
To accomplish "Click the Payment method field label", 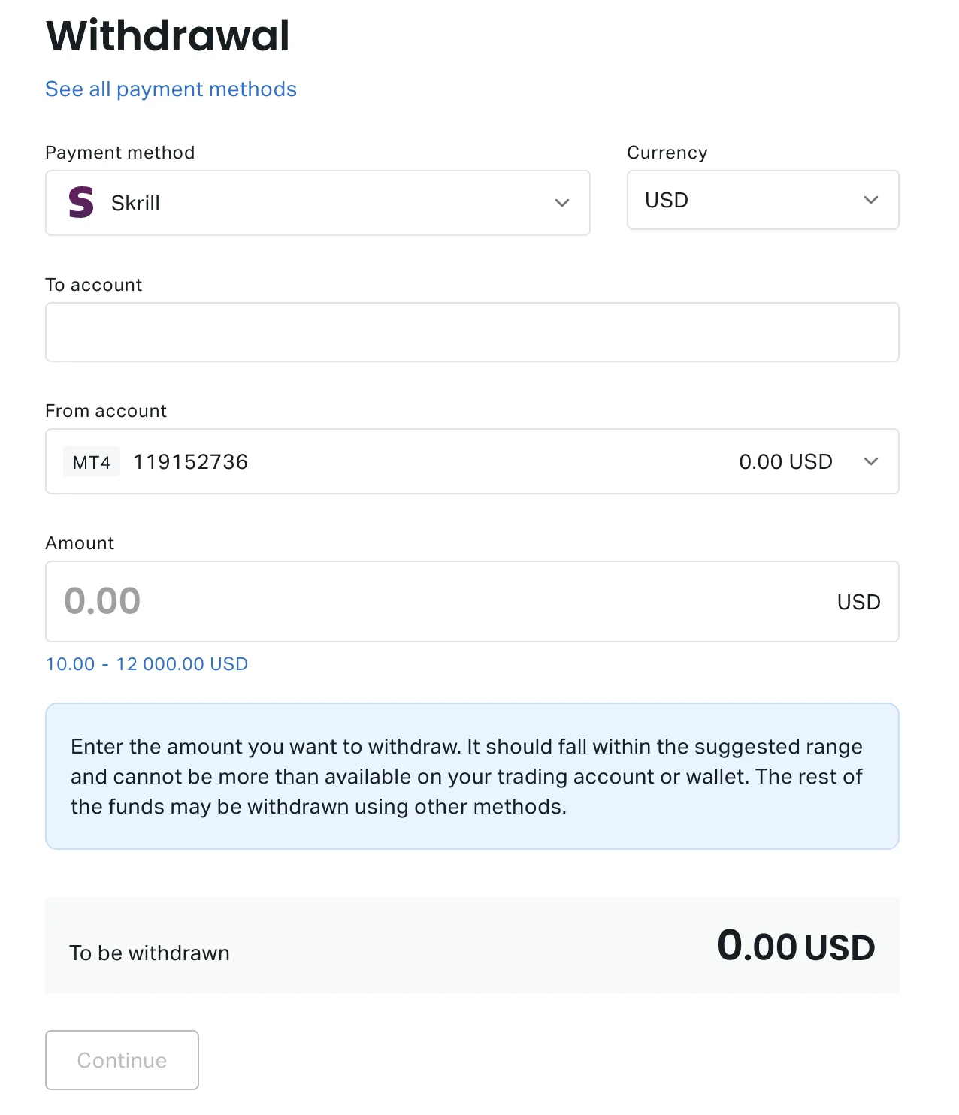I will [119, 152].
